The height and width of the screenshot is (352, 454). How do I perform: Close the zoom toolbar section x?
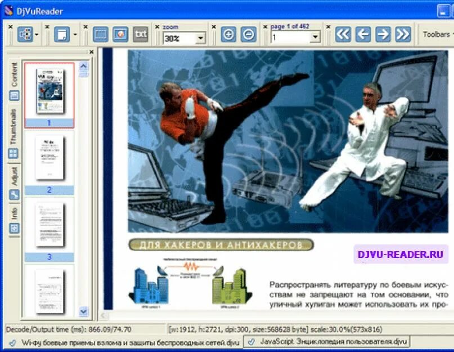157,26
